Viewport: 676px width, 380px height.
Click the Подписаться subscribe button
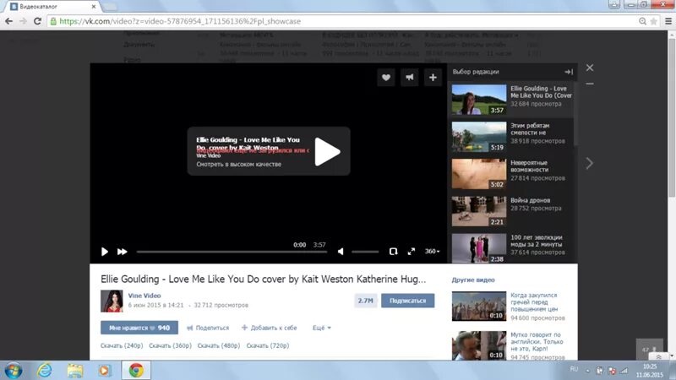[x=407, y=301]
